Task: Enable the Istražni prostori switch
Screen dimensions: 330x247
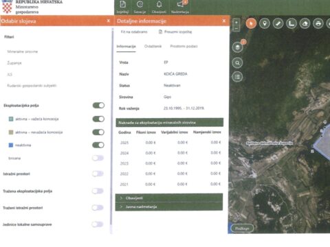Action: click(x=98, y=174)
